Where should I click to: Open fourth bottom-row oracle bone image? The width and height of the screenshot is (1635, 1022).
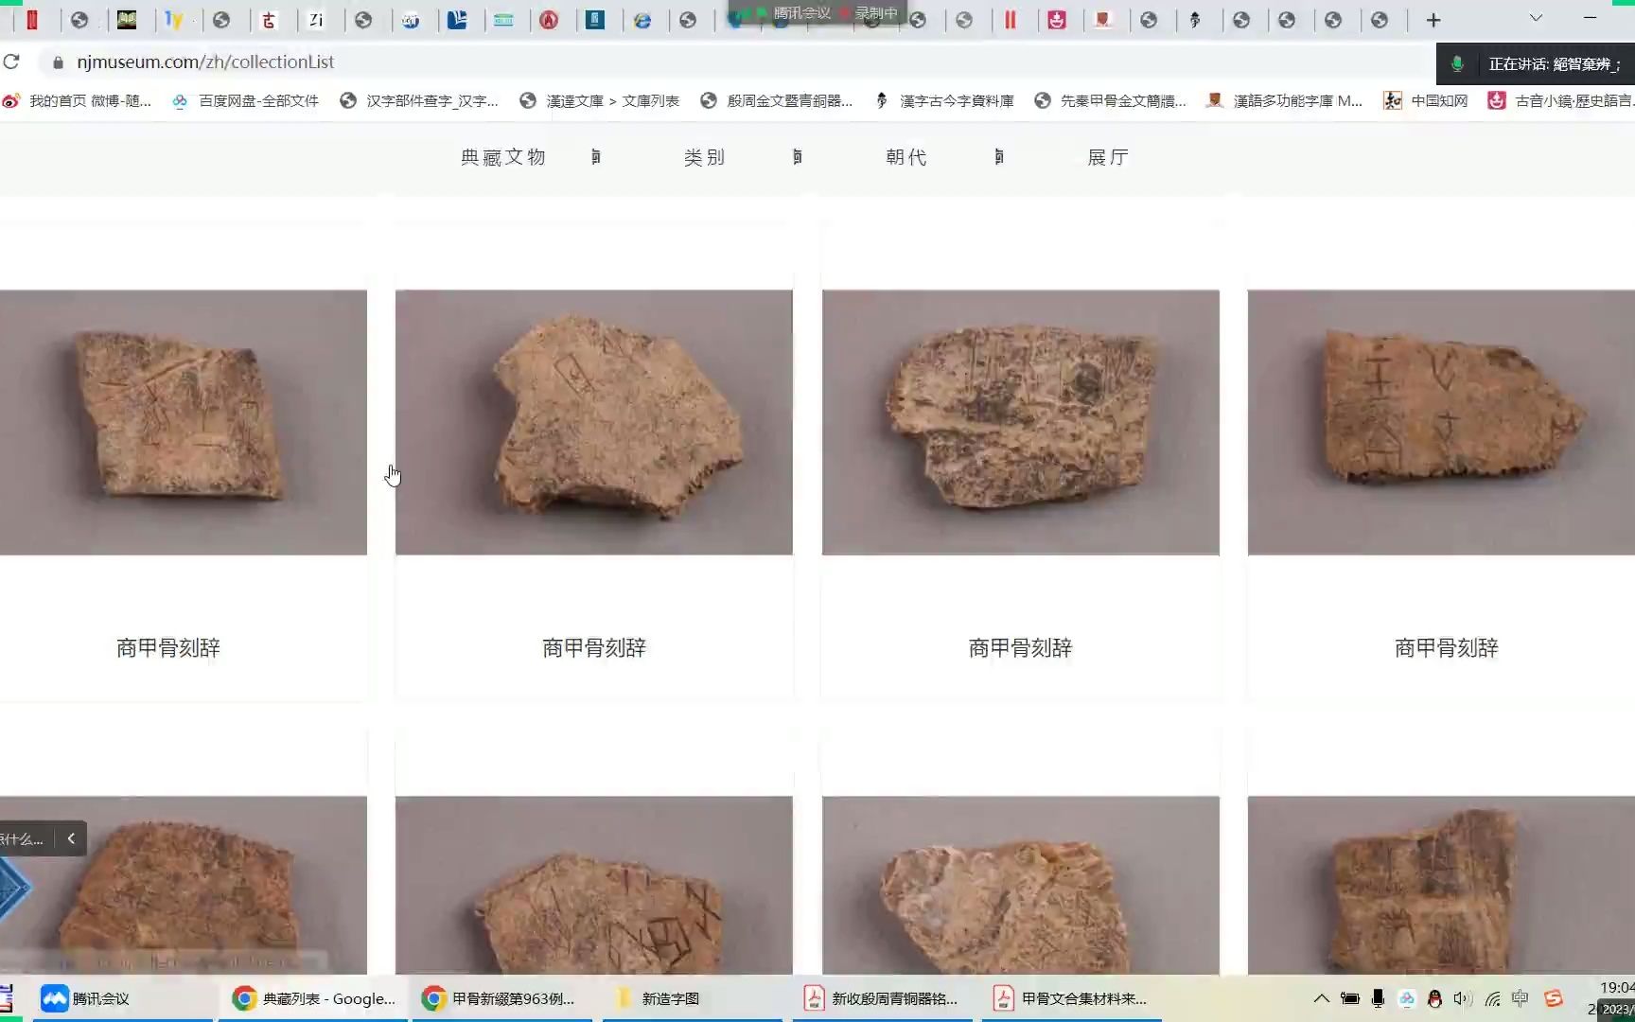(1441, 885)
